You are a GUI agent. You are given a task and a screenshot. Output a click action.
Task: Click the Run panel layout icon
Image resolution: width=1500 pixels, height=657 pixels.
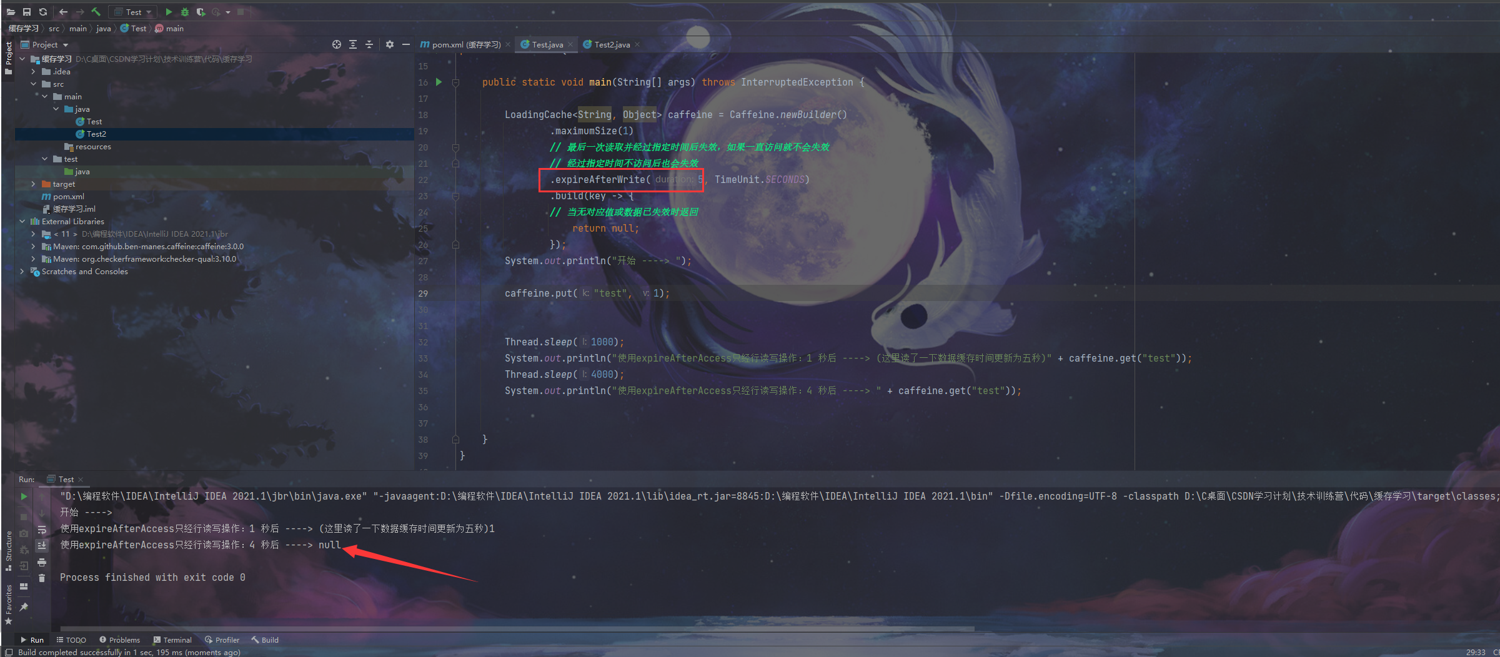(24, 586)
